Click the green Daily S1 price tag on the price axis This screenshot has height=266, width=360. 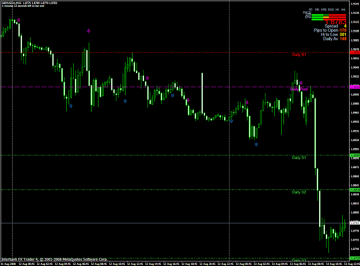coord(355,155)
